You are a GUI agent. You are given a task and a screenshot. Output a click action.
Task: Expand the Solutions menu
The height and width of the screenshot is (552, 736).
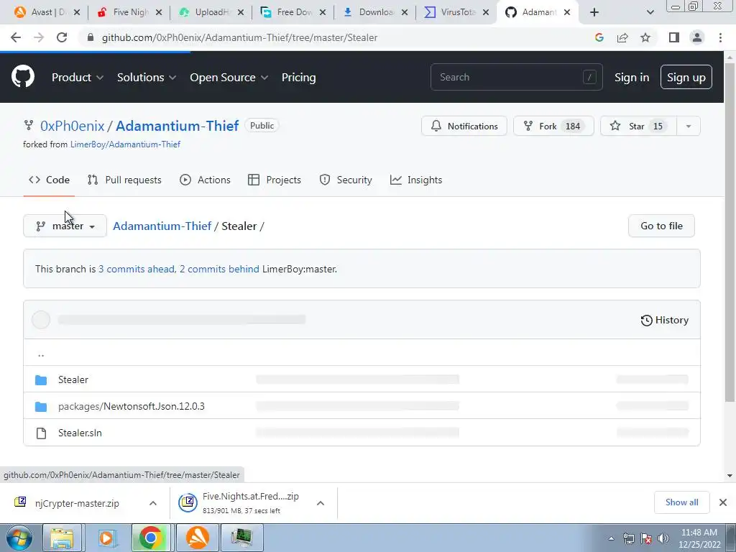[x=147, y=78]
